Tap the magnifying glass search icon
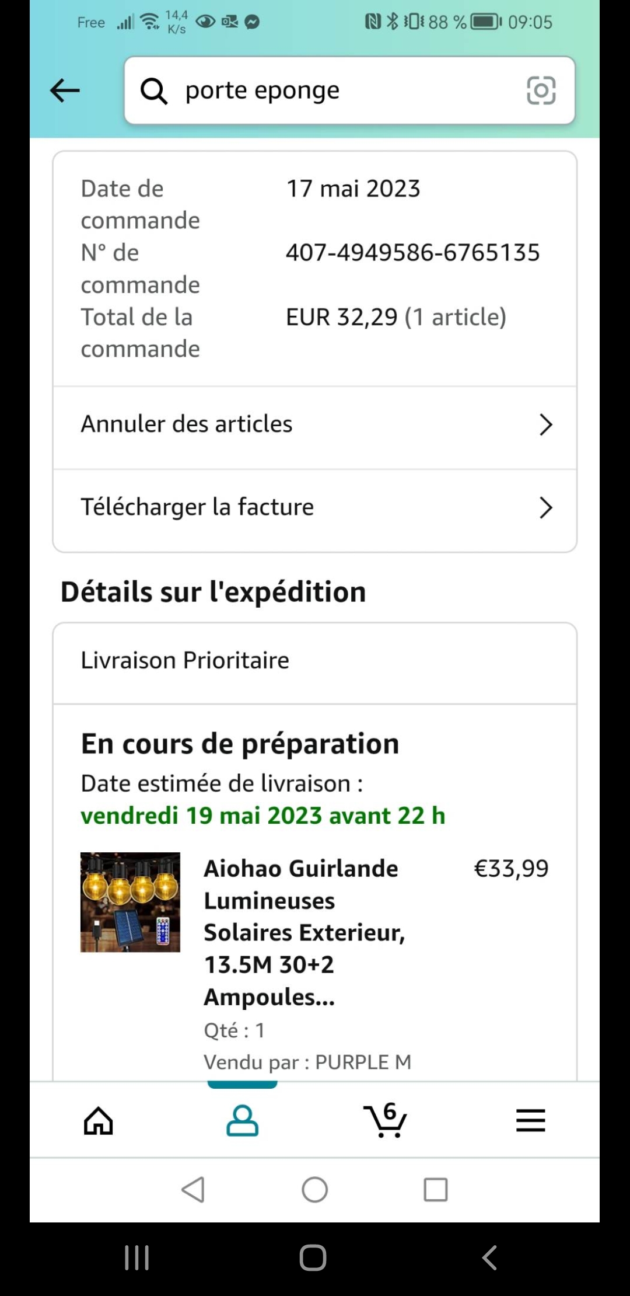Screen dimensions: 630x1296 (x=154, y=91)
